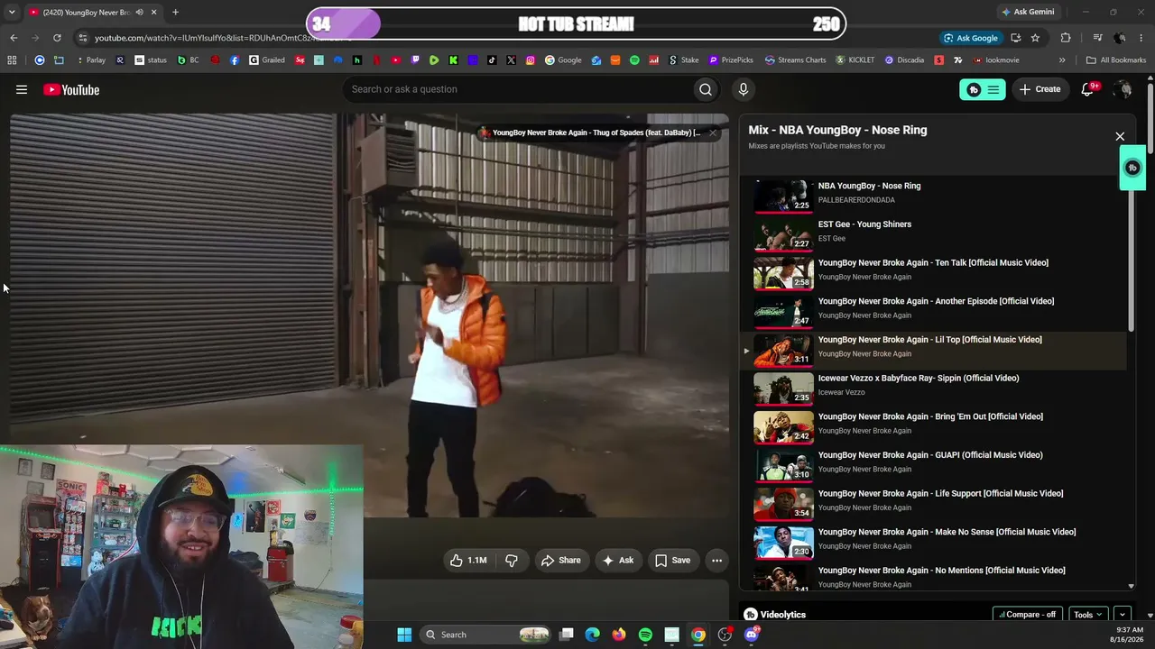Open Videolytics Tools dropdown

pyautogui.click(x=1087, y=615)
